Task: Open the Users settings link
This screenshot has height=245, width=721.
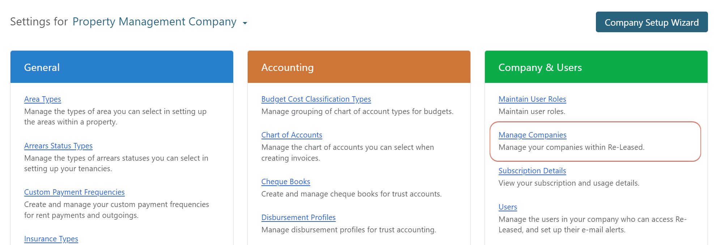Action: pos(508,207)
